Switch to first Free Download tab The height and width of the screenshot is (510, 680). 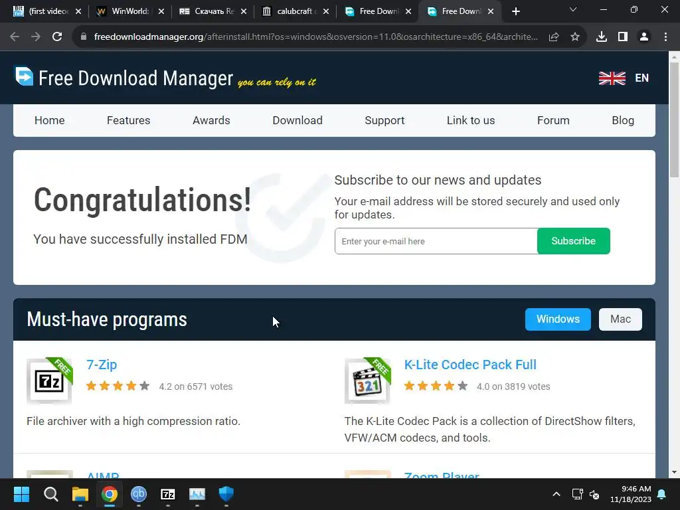point(377,11)
